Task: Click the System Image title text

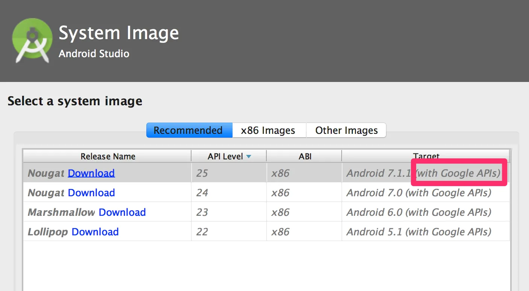Action: 119,33
